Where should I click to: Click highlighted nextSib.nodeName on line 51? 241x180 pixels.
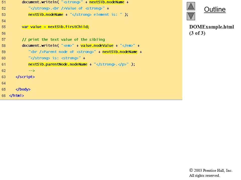tap(107, 2)
